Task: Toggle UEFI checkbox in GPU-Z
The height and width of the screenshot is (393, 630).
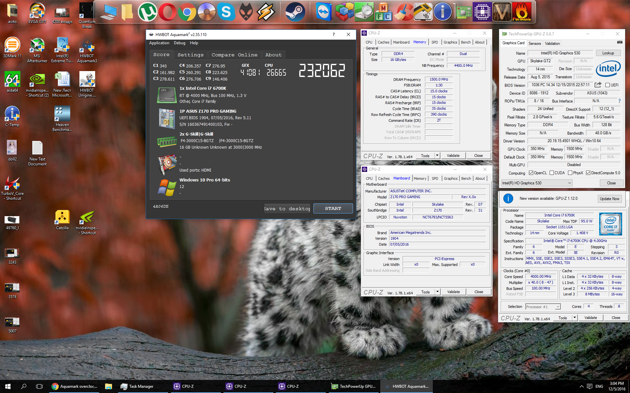Action: pyautogui.click(x=607, y=85)
